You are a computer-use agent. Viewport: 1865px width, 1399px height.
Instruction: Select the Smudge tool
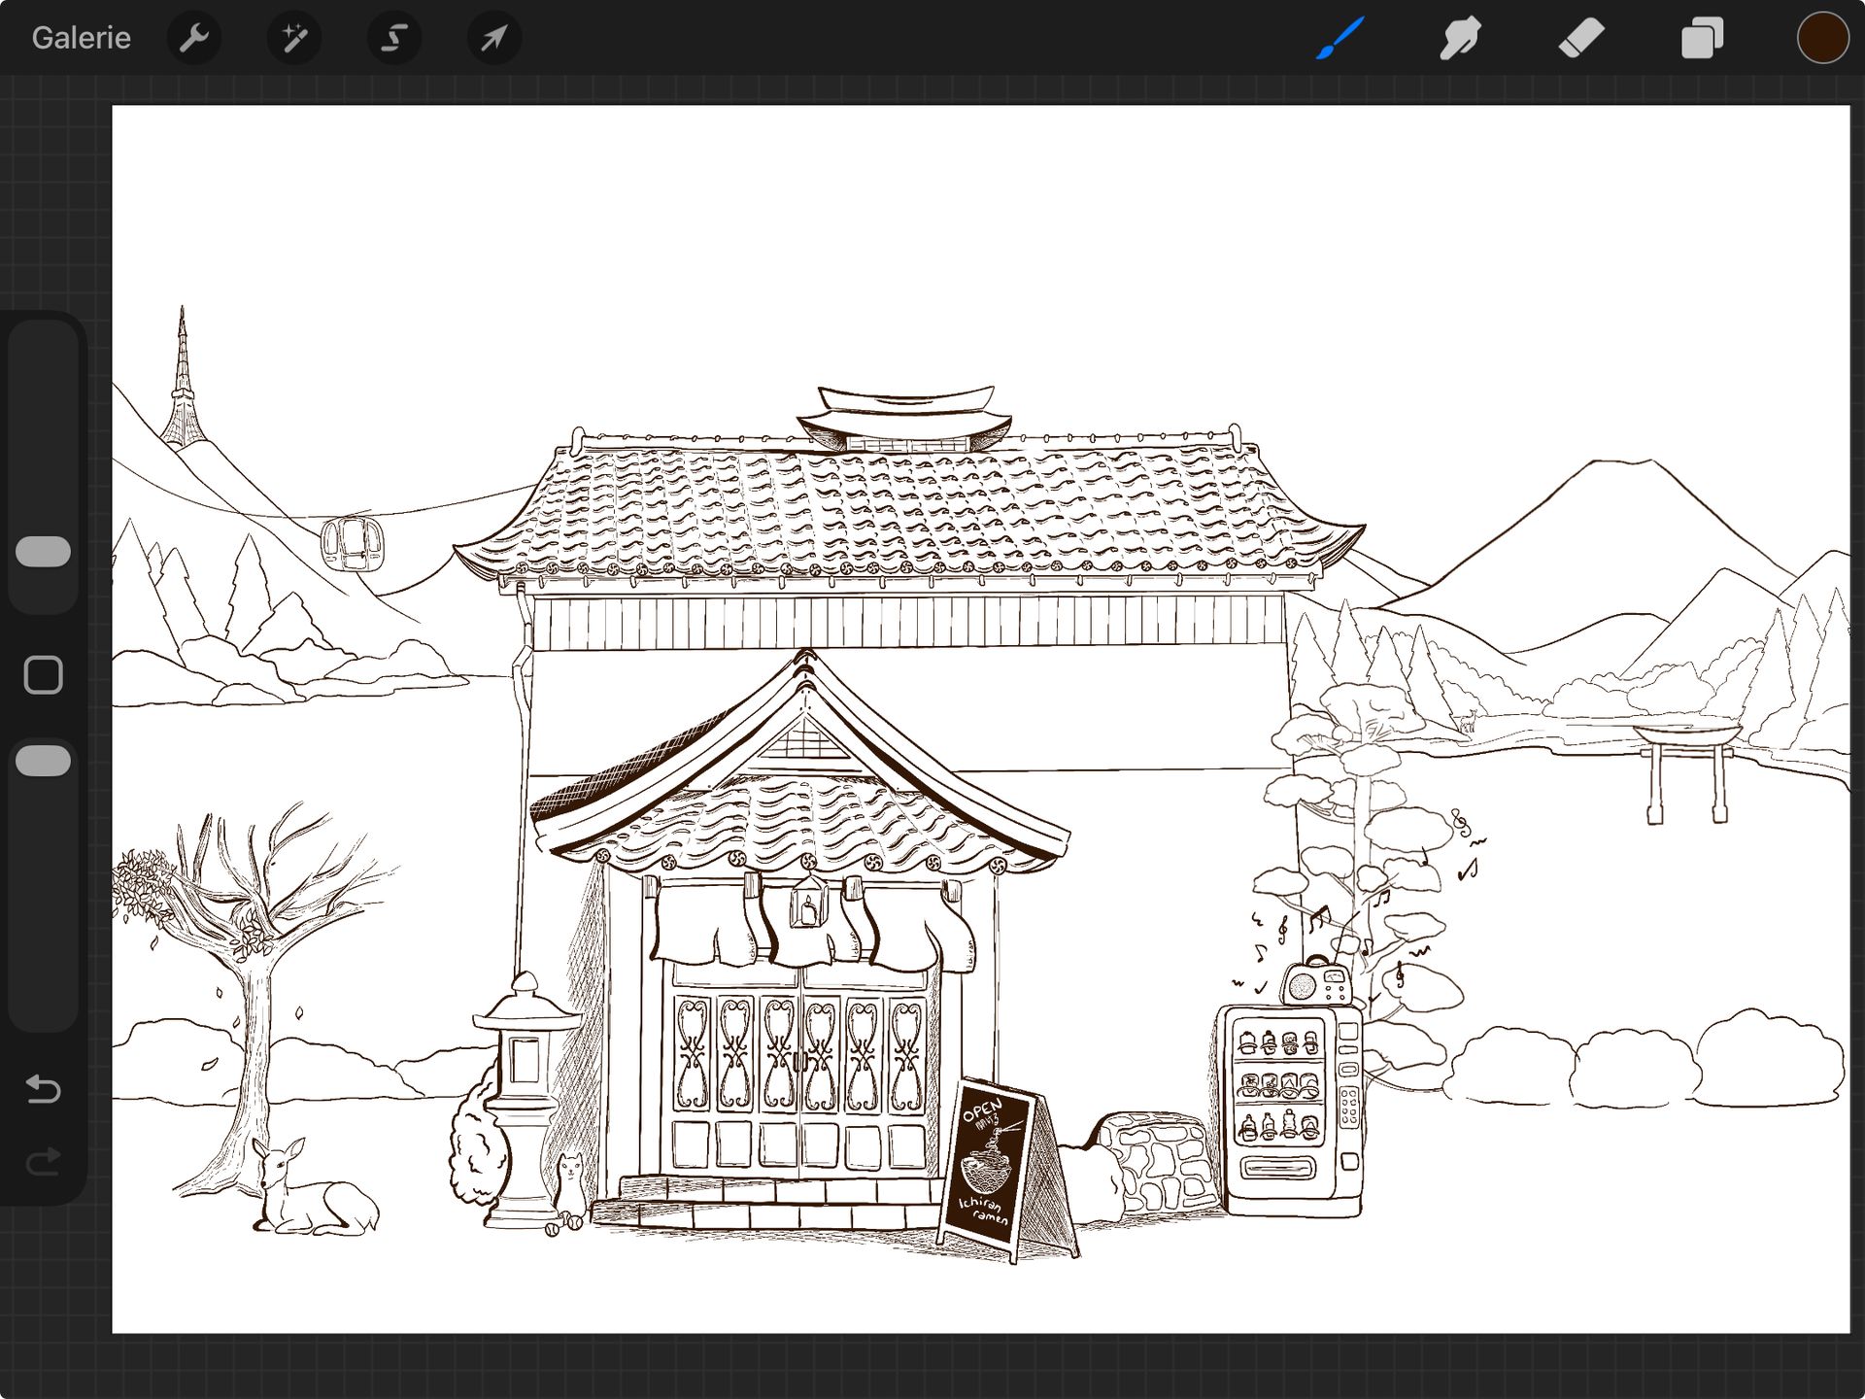[1459, 37]
